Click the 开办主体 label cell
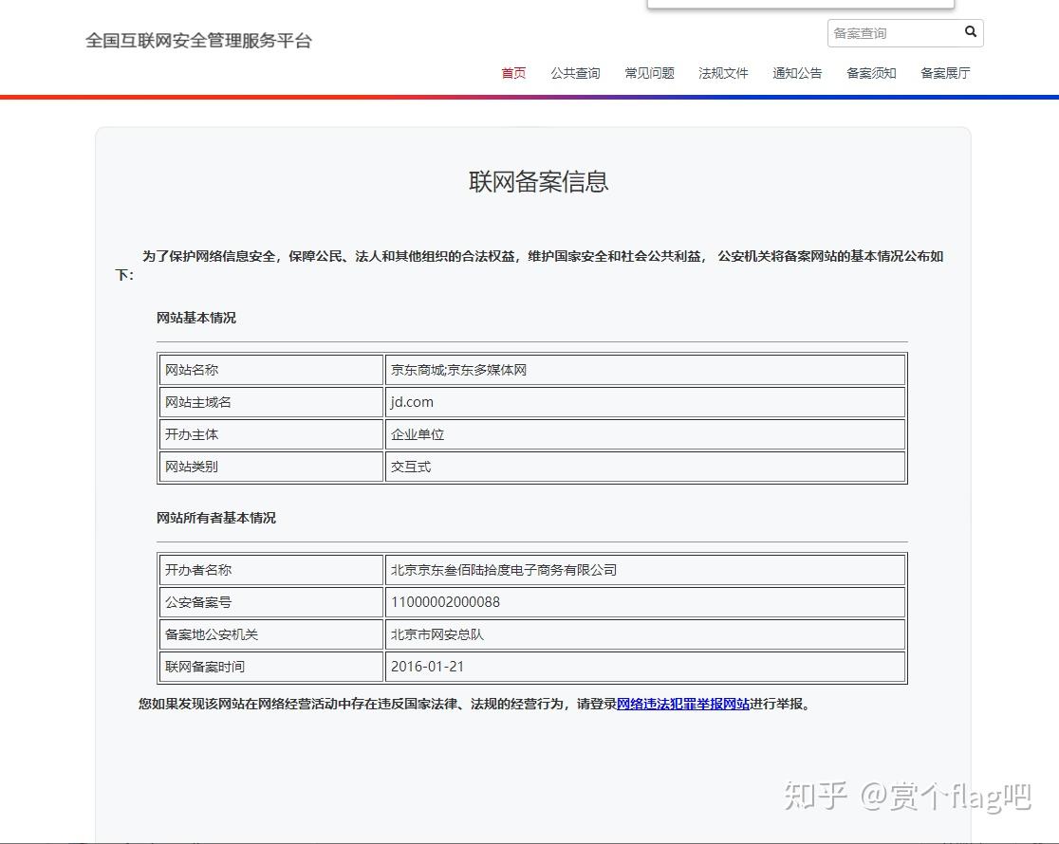Screen dimensions: 1059x844 270,435
